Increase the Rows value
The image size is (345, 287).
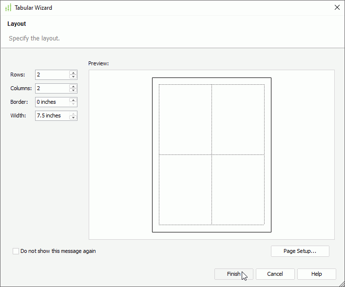tap(73, 73)
